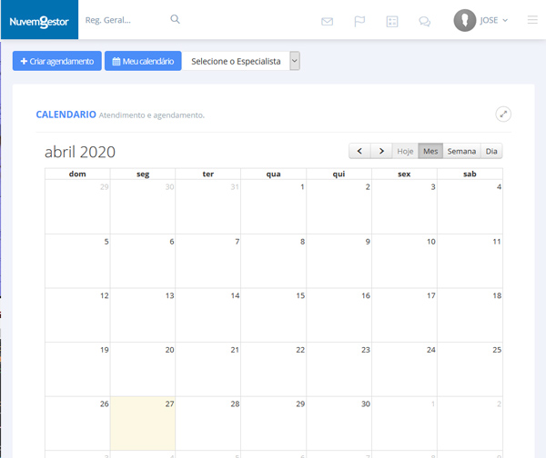Screen dimensions: 546x458
Task: Click day number 30 on Thursday
Action: tap(366, 403)
